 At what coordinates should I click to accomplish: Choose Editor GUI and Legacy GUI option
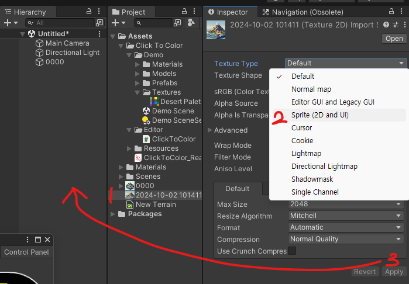pos(339,102)
